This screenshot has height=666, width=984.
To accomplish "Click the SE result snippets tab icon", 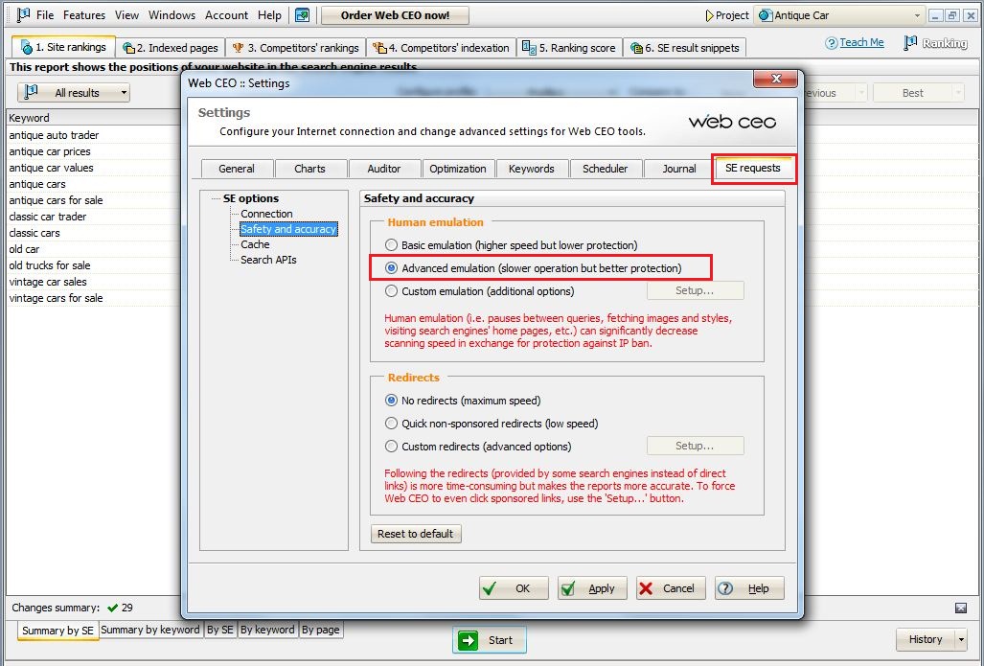I will pos(636,48).
